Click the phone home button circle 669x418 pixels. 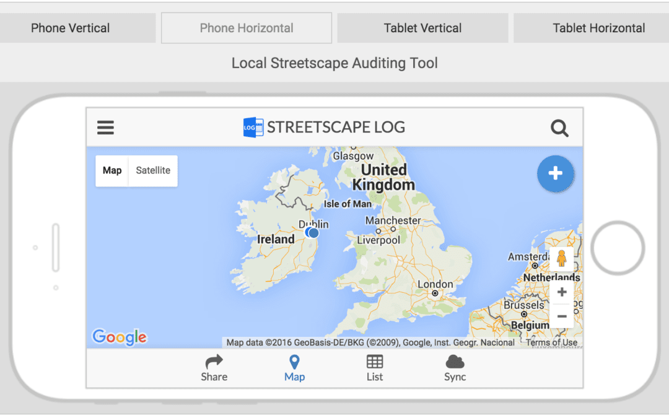[618, 247]
